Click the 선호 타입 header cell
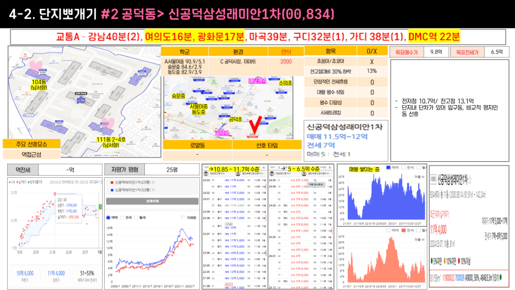 267,145
